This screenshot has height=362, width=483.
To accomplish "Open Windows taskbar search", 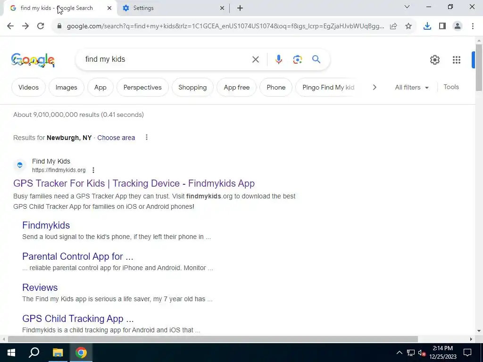I will pos(34,353).
